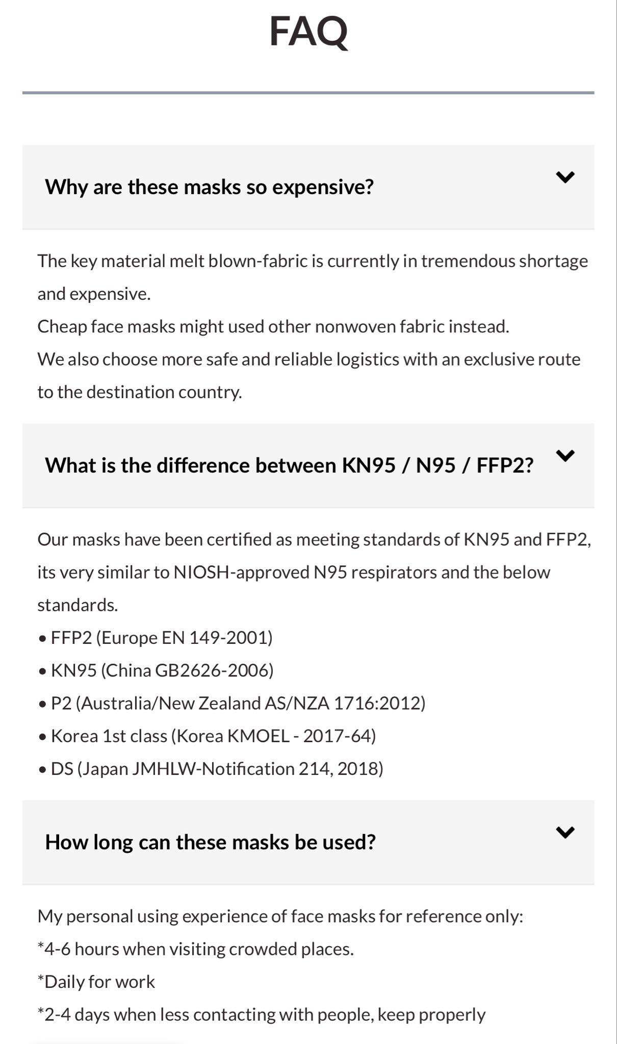Click the '*Daily for work' line

[96, 981]
